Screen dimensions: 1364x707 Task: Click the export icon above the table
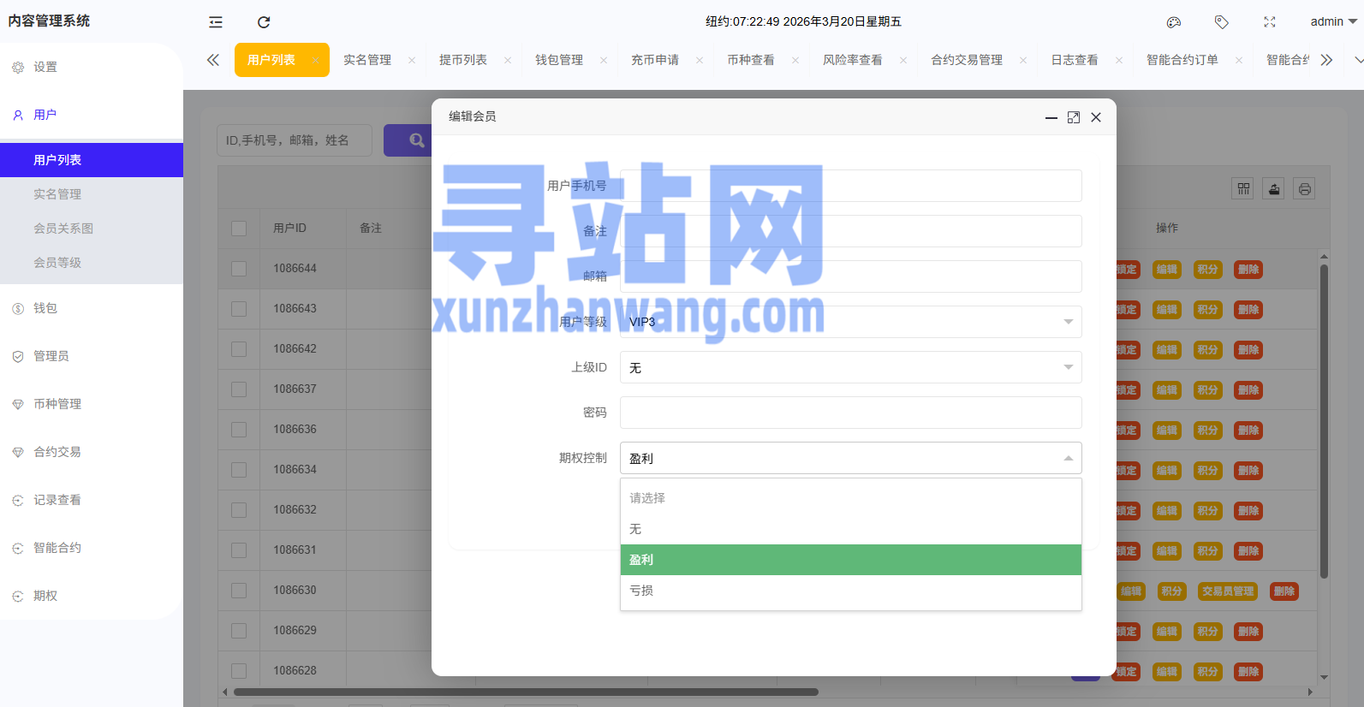(1274, 189)
